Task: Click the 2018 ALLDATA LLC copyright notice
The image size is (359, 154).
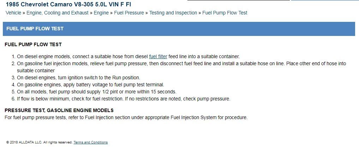Action: click(x=39, y=142)
